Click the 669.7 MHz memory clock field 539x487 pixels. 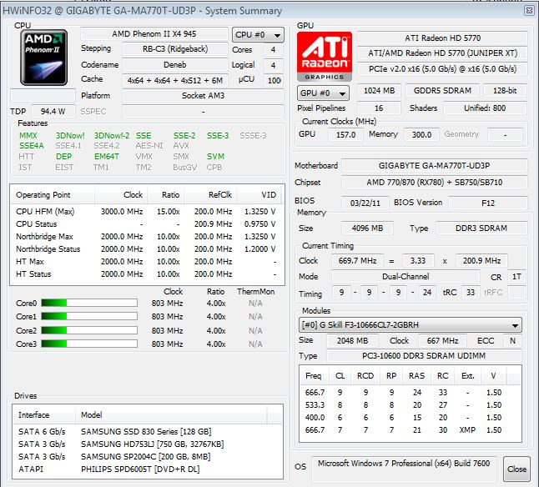(x=357, y=261)
